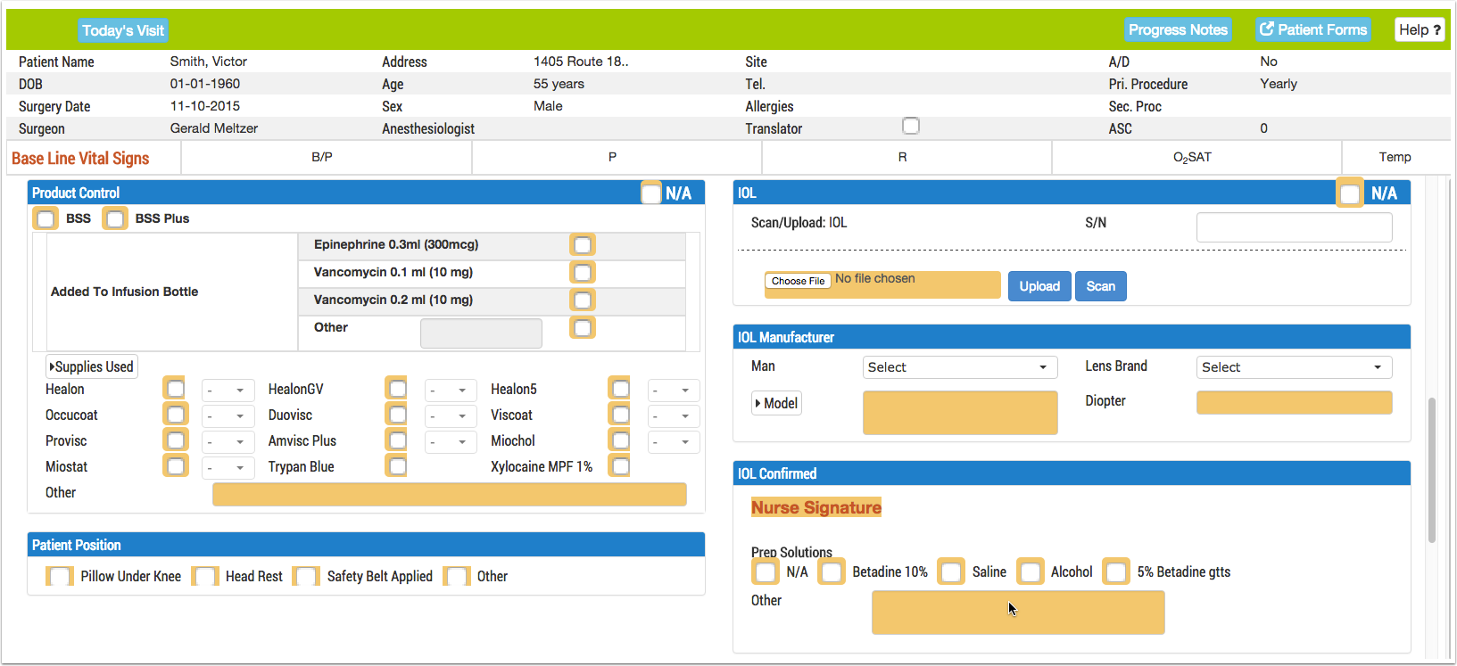
Task: Check Head Rest position
Action: point(205,576)
